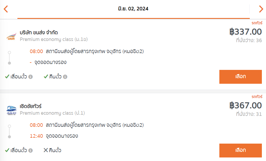Click the ฿337.00 price
This screenshot has height=161, width=266.
245,32
